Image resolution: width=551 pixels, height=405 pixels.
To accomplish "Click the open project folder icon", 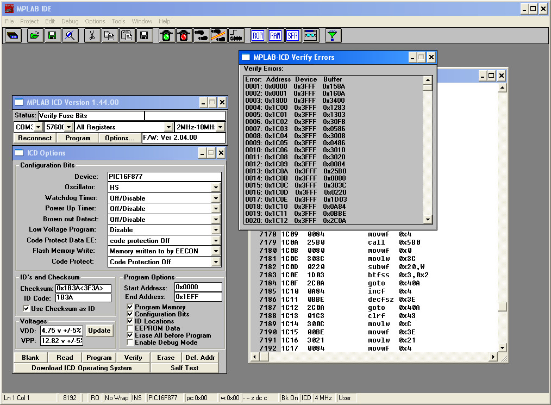I will coord(35,35).
